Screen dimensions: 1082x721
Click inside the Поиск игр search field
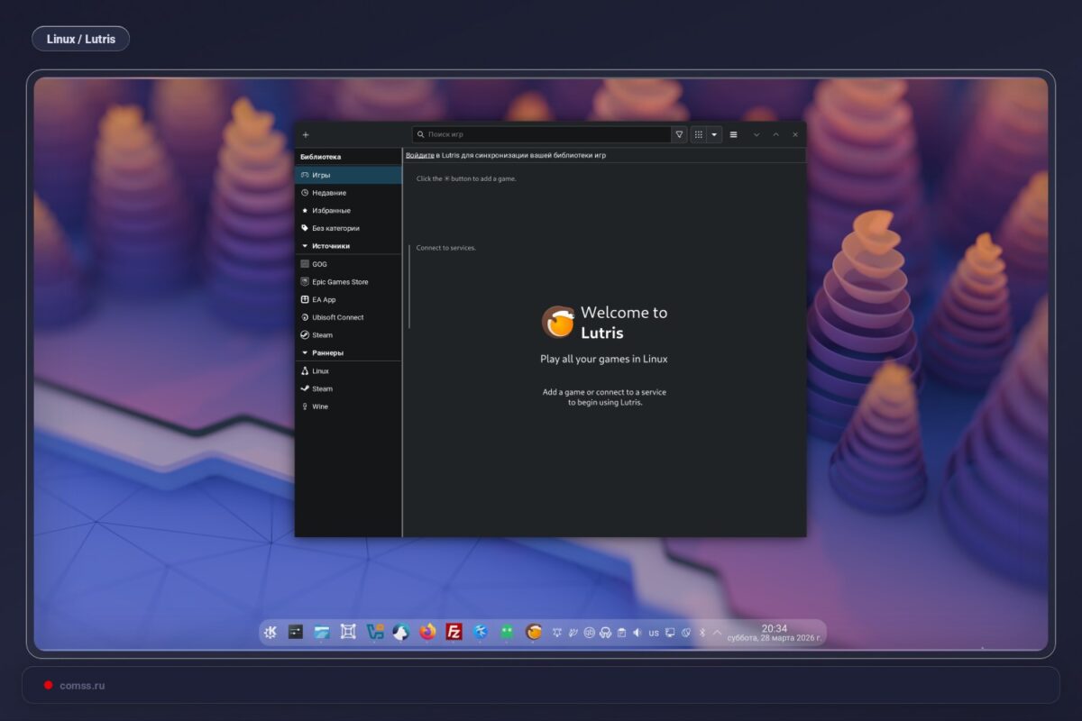click(x=541, y=133)
